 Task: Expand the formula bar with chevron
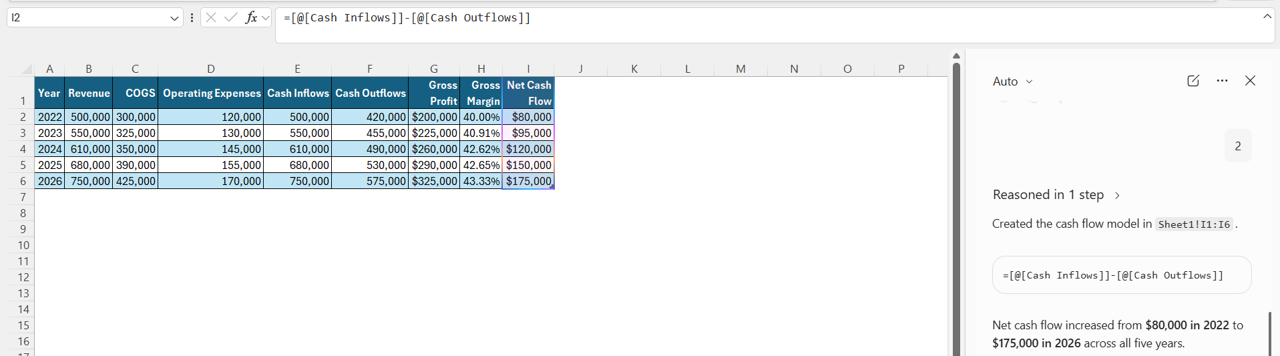pyautogui.click(x=1267, y=16)
